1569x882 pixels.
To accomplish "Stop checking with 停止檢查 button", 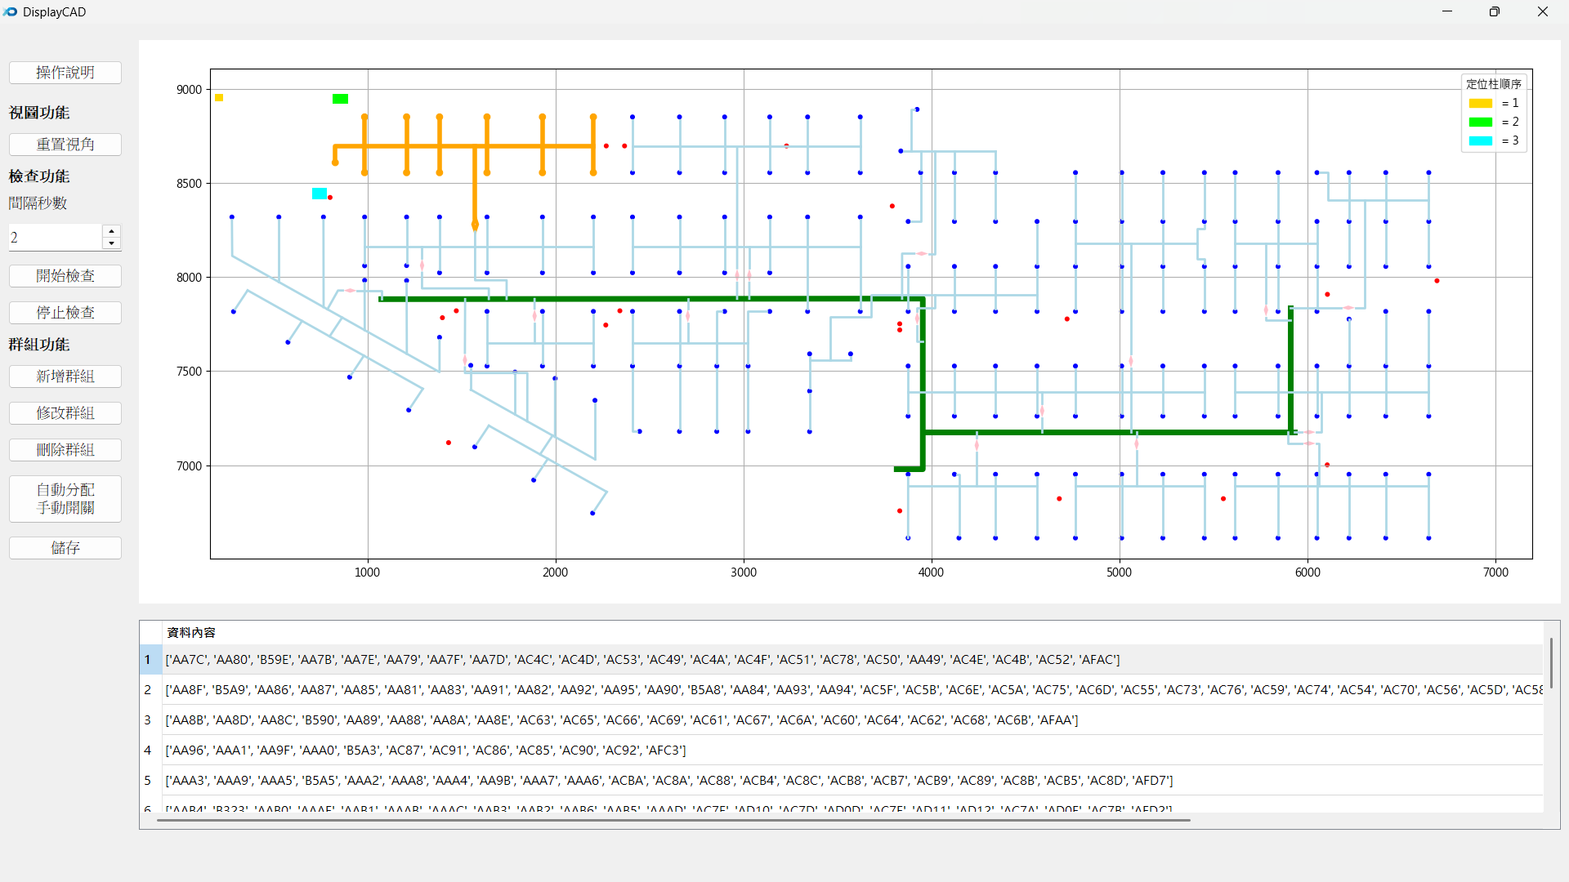I will click(x=65, y=313).
